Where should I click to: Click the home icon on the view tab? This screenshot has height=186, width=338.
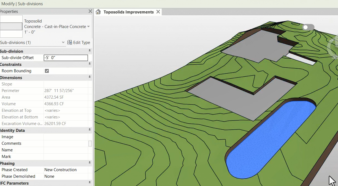[x=98, y=12]
